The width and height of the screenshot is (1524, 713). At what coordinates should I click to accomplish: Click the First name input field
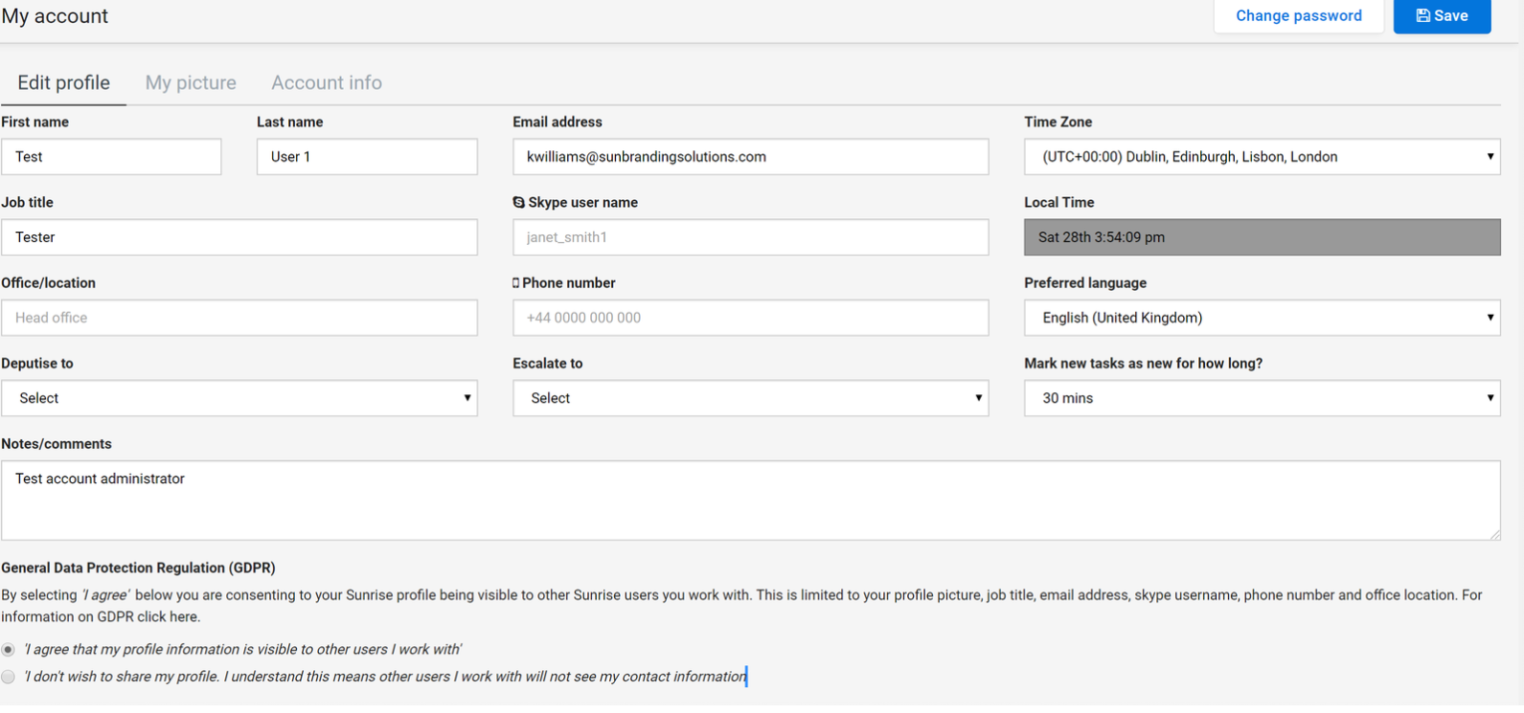[111, 157]
